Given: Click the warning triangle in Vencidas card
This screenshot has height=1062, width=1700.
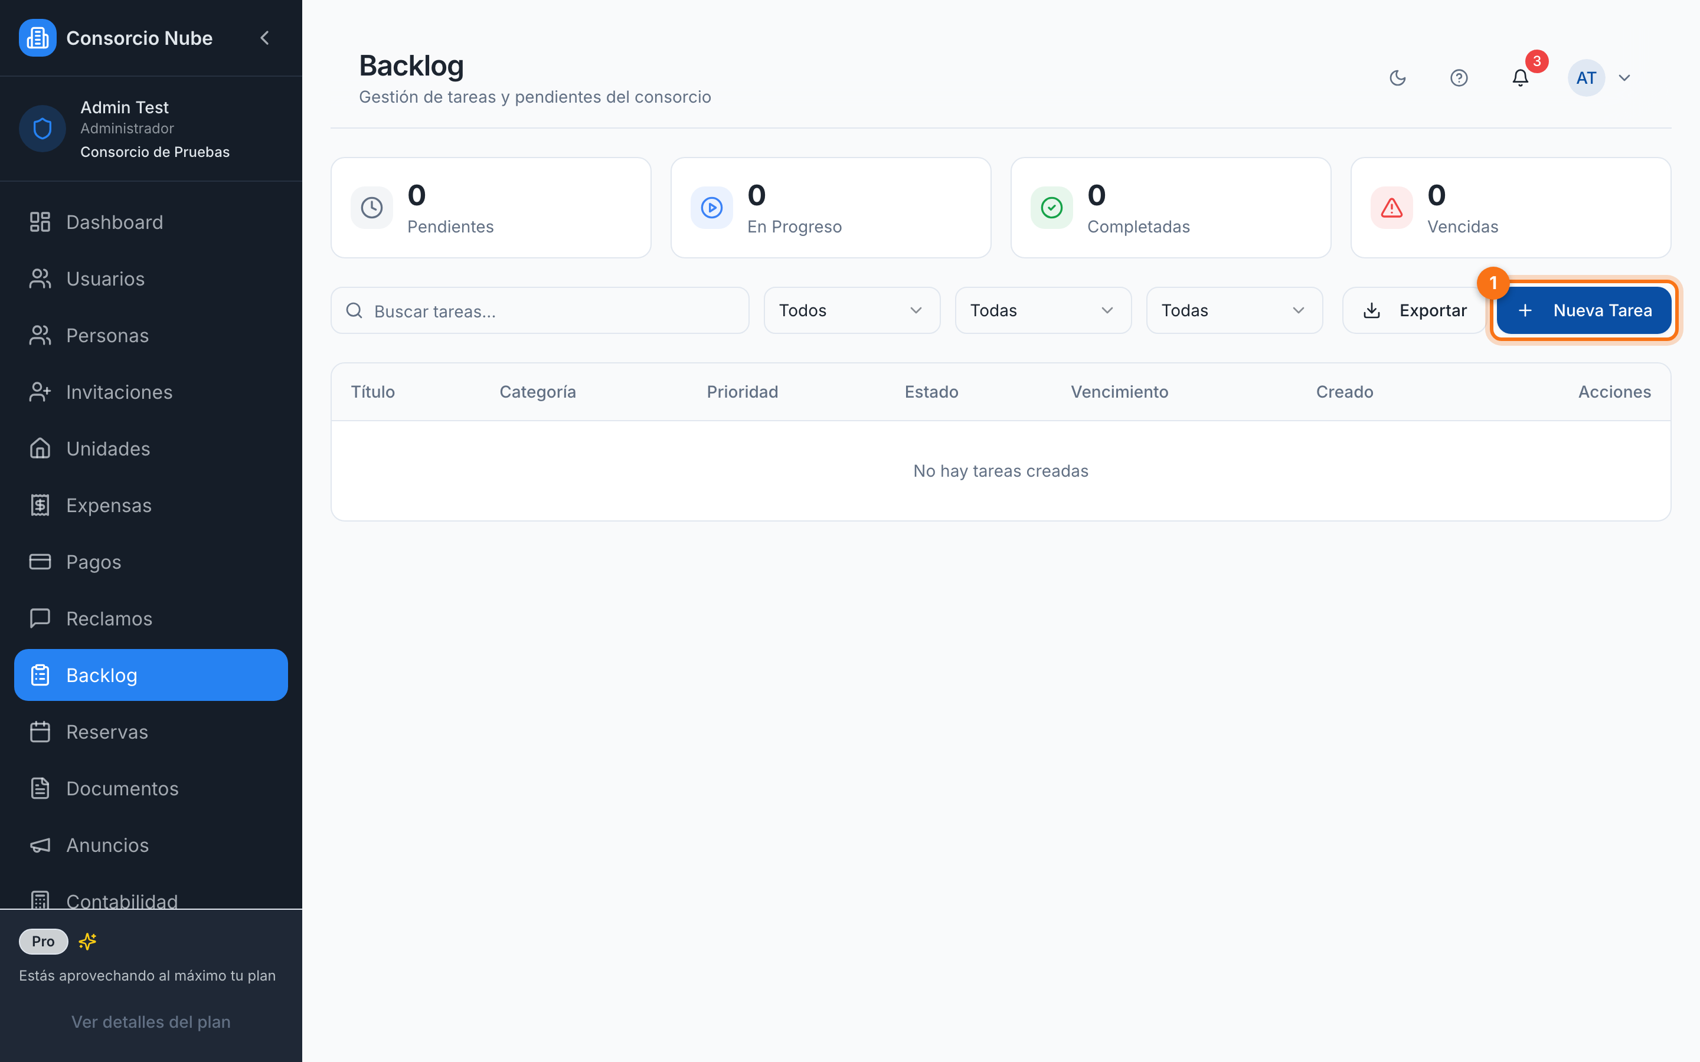Looking at the screenshot, I should [1392, 208].
